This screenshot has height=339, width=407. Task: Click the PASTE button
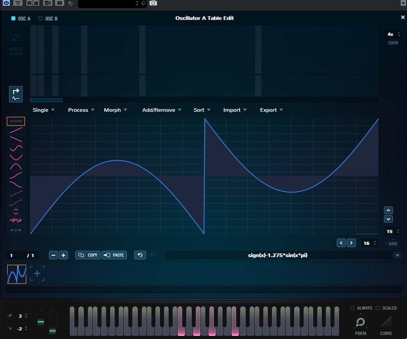[114, 255]
